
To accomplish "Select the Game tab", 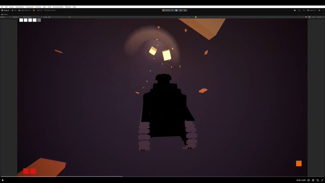I will coord(4,14).
